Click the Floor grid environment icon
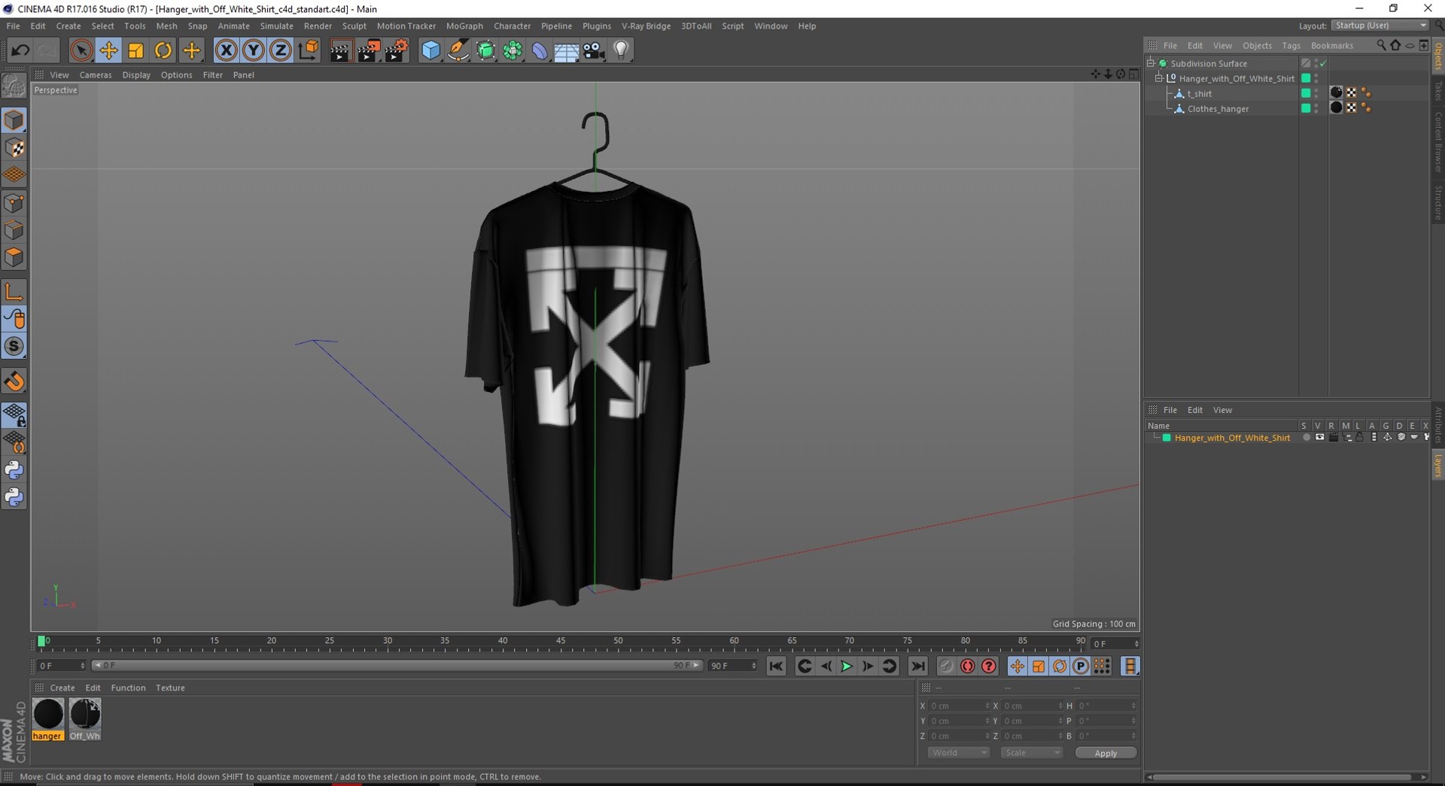This screenshot has width=1445, height=786. pyautogui.click(x=566, y=50)
